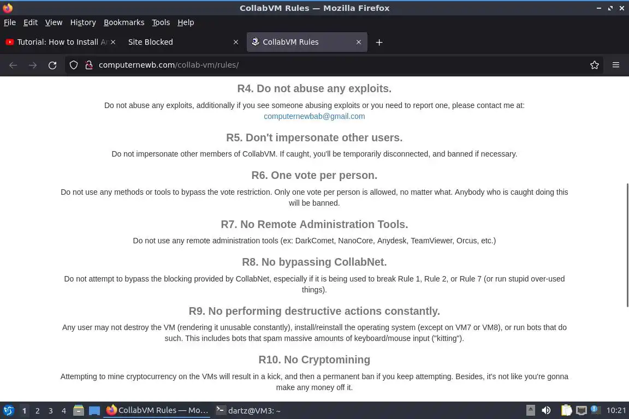Viewport: 629px width, 419px height.
Task: Click the R8 bypassing CollabNet heading
Action: click(314, 262)
